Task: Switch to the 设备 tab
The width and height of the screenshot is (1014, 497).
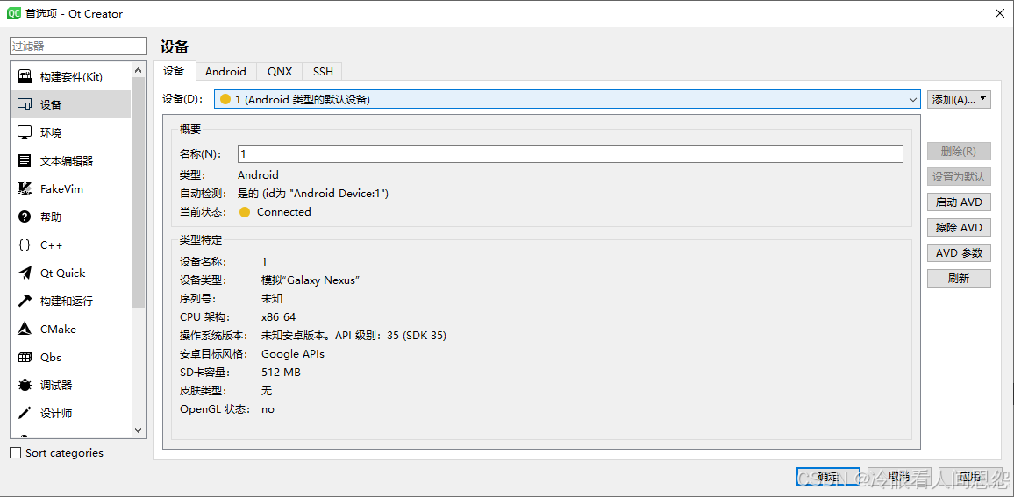Action: 174,71
